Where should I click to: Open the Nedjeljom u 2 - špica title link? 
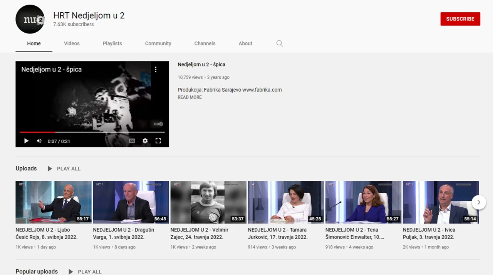pyautogui.click(x=201, y=64)
